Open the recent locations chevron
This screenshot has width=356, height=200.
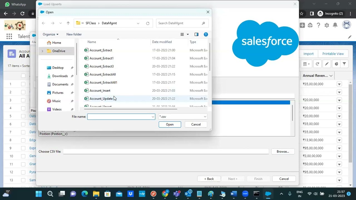pyautogui.click(x=61, y=23)
